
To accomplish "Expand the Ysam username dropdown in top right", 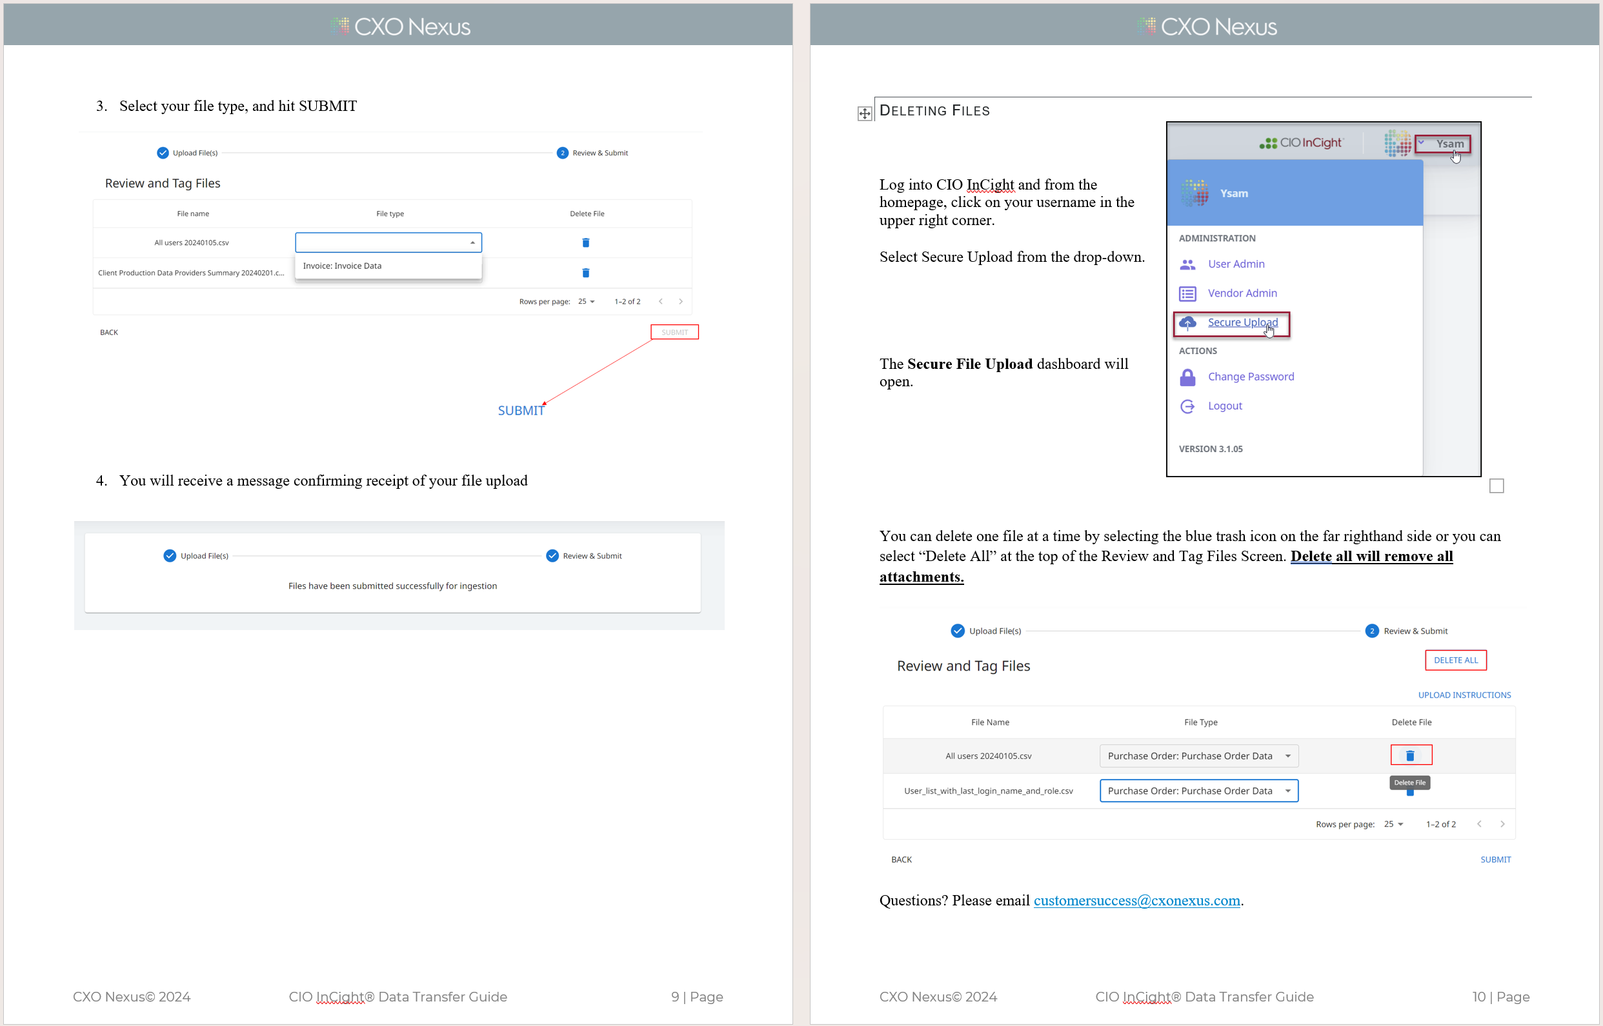I will click(1443, 143).
